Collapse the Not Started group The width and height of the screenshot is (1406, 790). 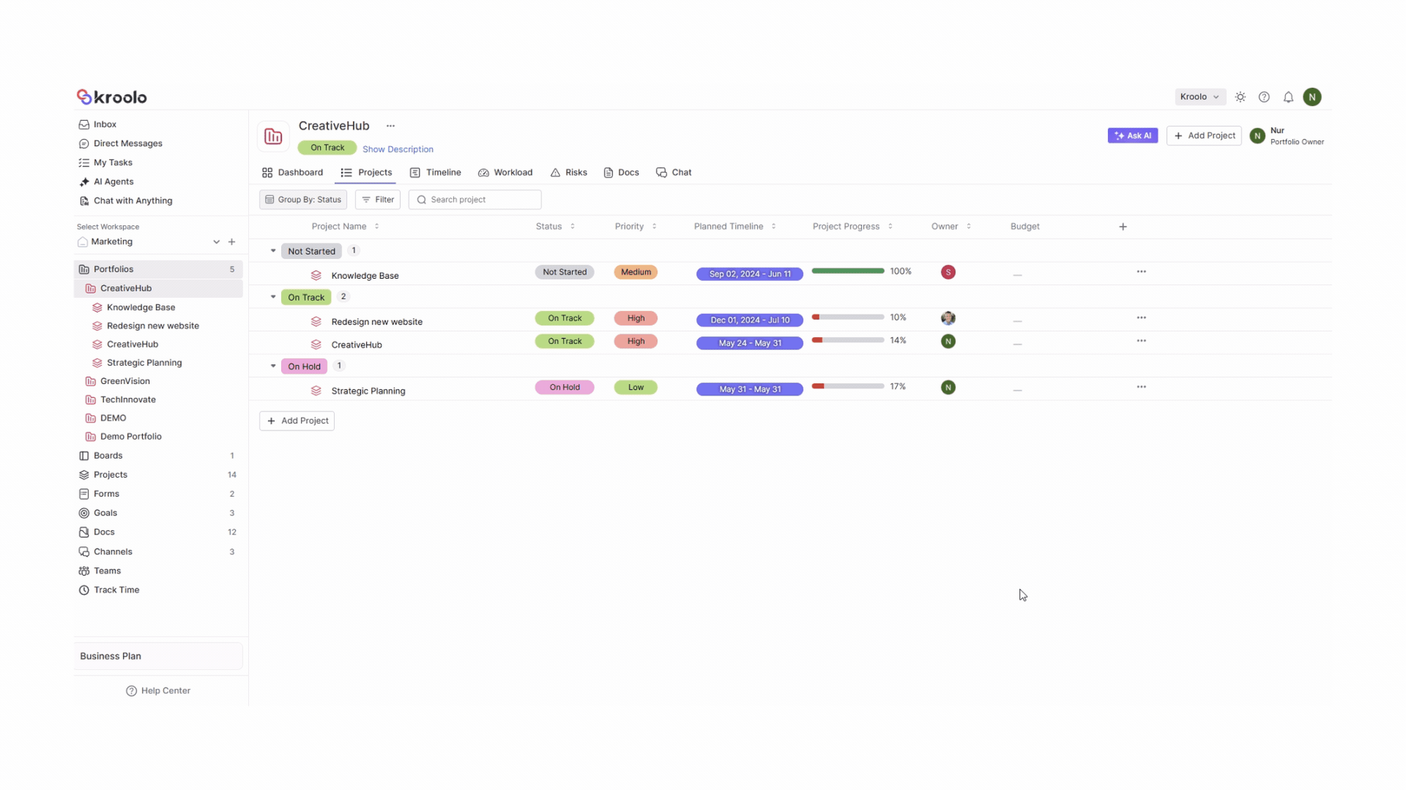click(273, 251)
